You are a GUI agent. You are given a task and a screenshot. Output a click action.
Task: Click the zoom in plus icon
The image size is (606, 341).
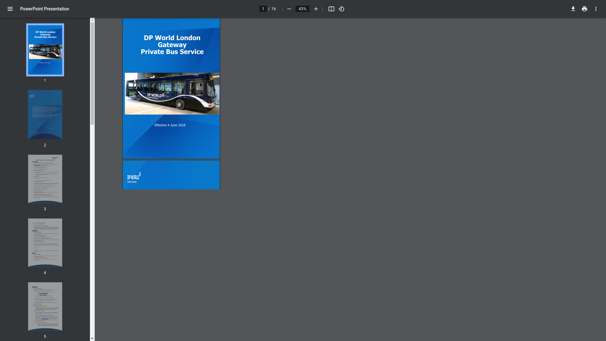316,9
